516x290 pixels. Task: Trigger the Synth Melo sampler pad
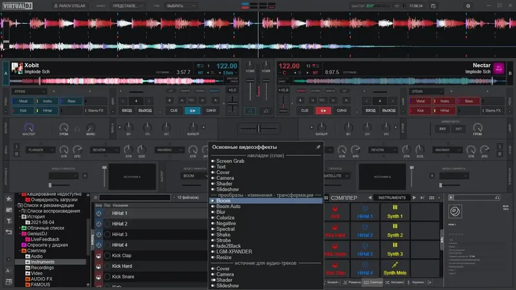pyautogui.click(x=395, y=269)
